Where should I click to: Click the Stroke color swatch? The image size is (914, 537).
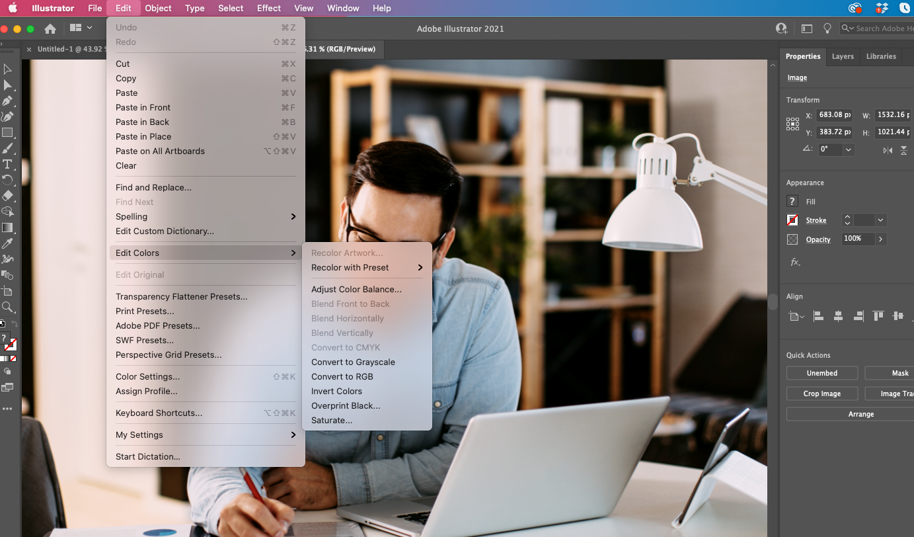(x=792, y=220)
